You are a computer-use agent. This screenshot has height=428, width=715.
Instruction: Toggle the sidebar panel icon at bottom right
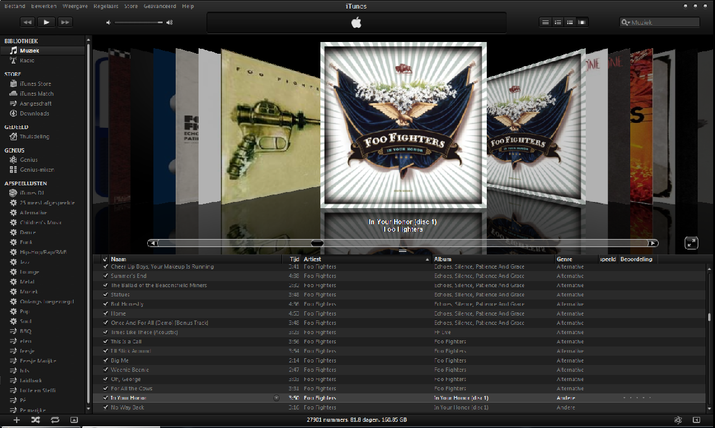pyautogui.click(x=696, y=420)
